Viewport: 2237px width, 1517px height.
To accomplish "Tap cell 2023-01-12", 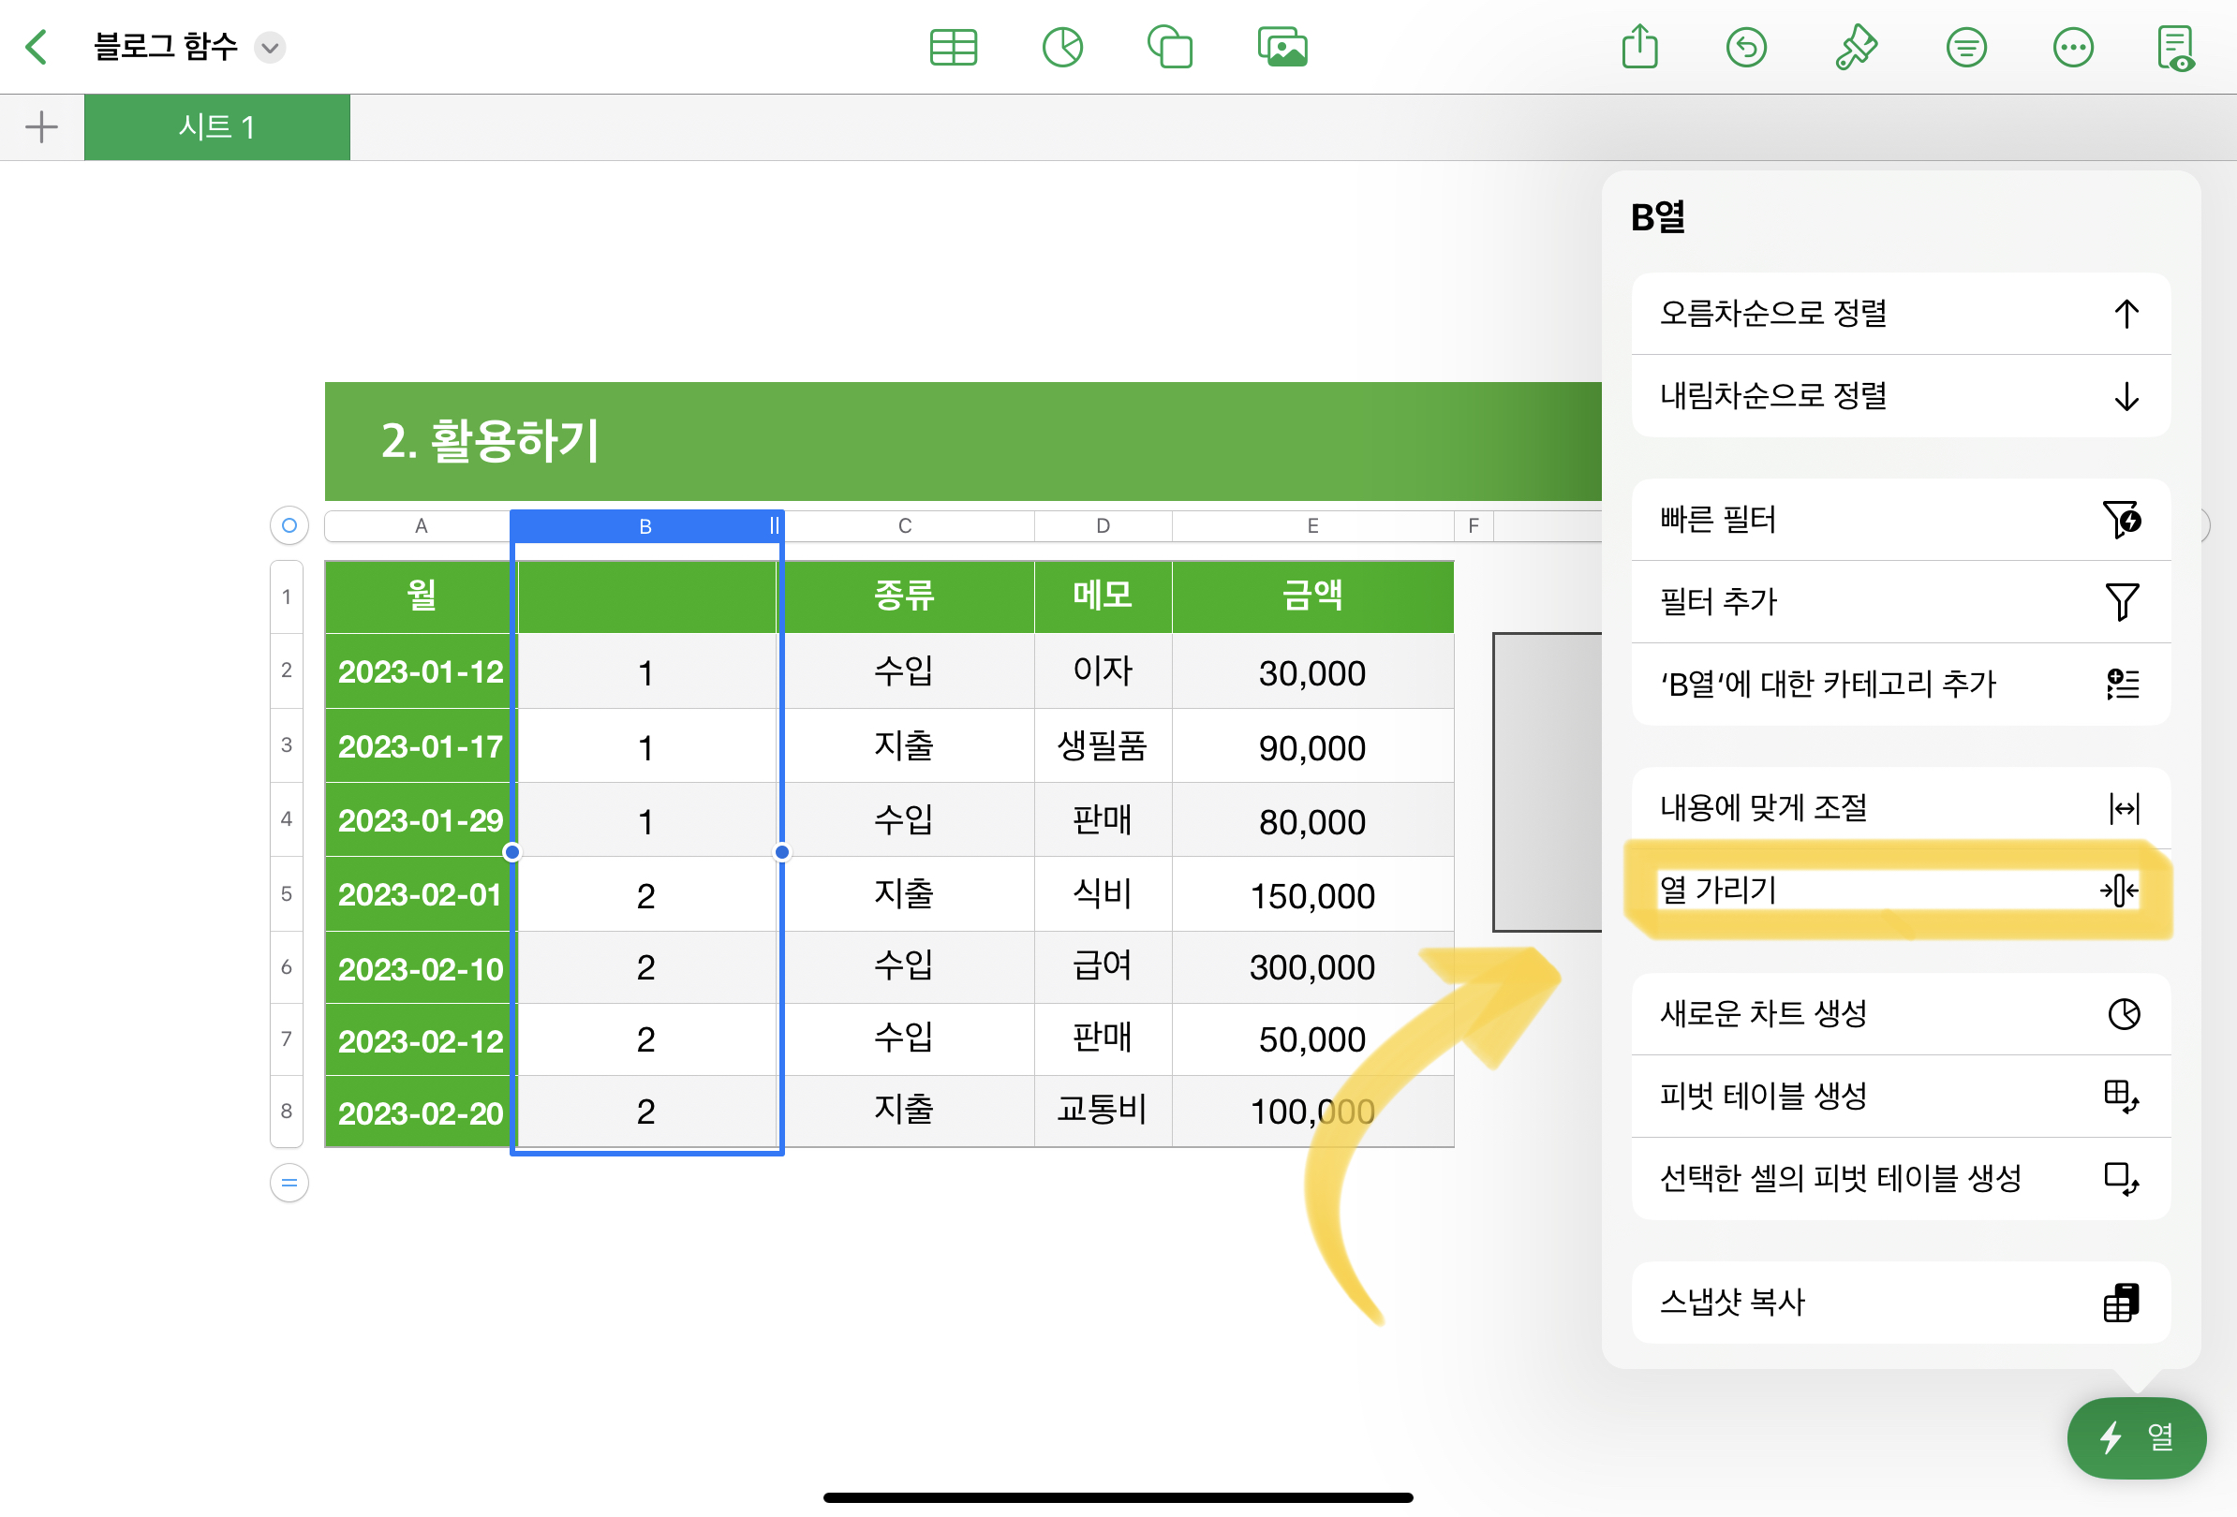I will [420, 671].
